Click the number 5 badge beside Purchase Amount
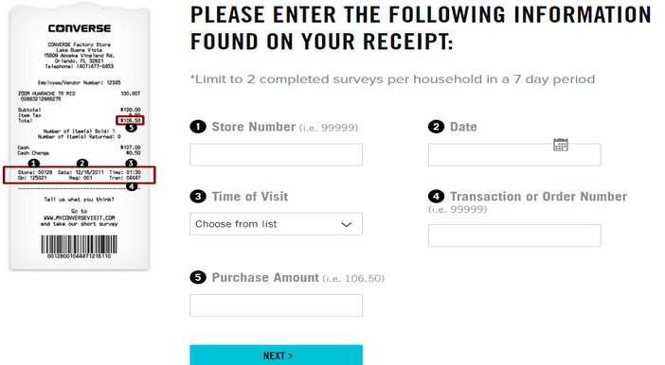Viewport: 665px width, 365px height. pyautogui.click(x=198, y=277)
